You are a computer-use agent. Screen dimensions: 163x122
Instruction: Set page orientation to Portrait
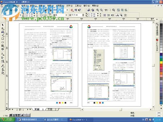(x=41, y=15)
